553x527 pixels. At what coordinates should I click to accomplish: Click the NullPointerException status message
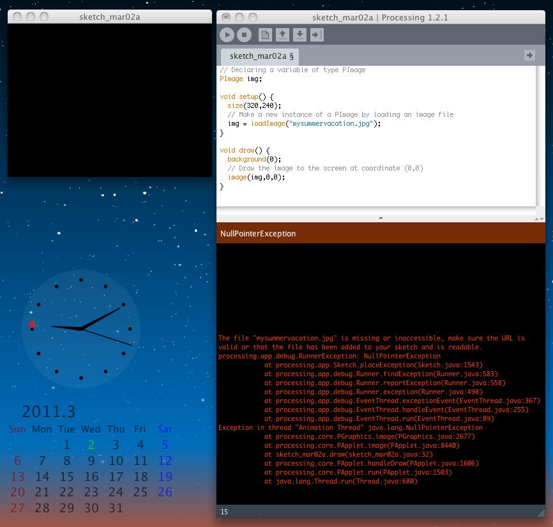[x=258, y=234]
